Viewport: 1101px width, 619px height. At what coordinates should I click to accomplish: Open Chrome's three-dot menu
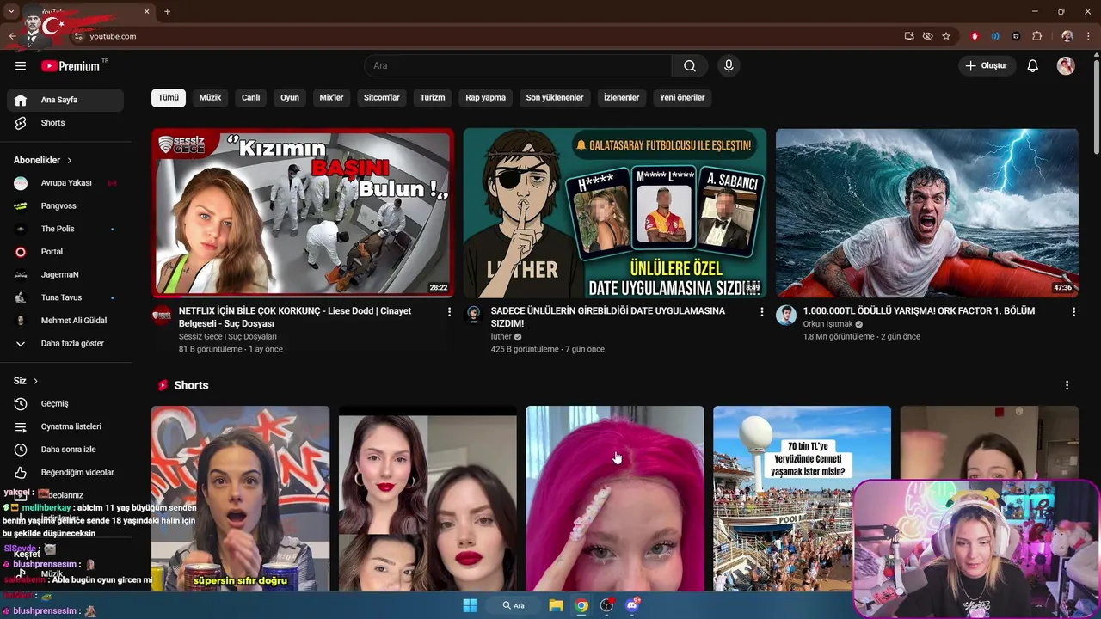(1088, 36)
